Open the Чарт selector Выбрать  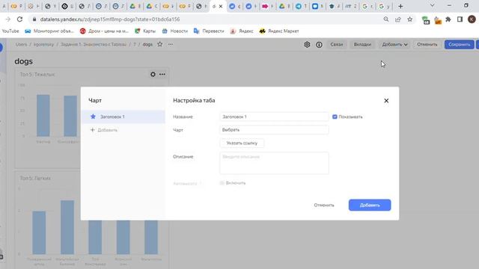[274, 130]
